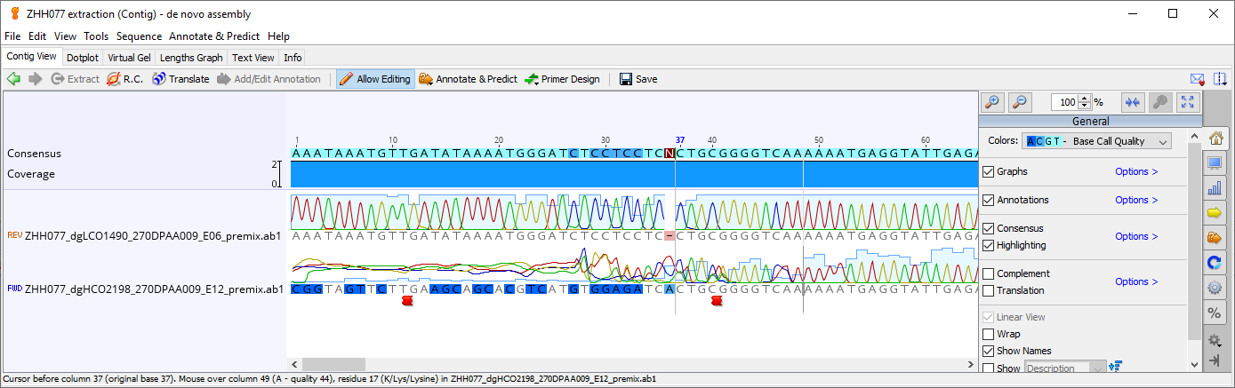Open the Annotations Options link
This screenshot has width=1235, height=388.
tap(1136, 200)
